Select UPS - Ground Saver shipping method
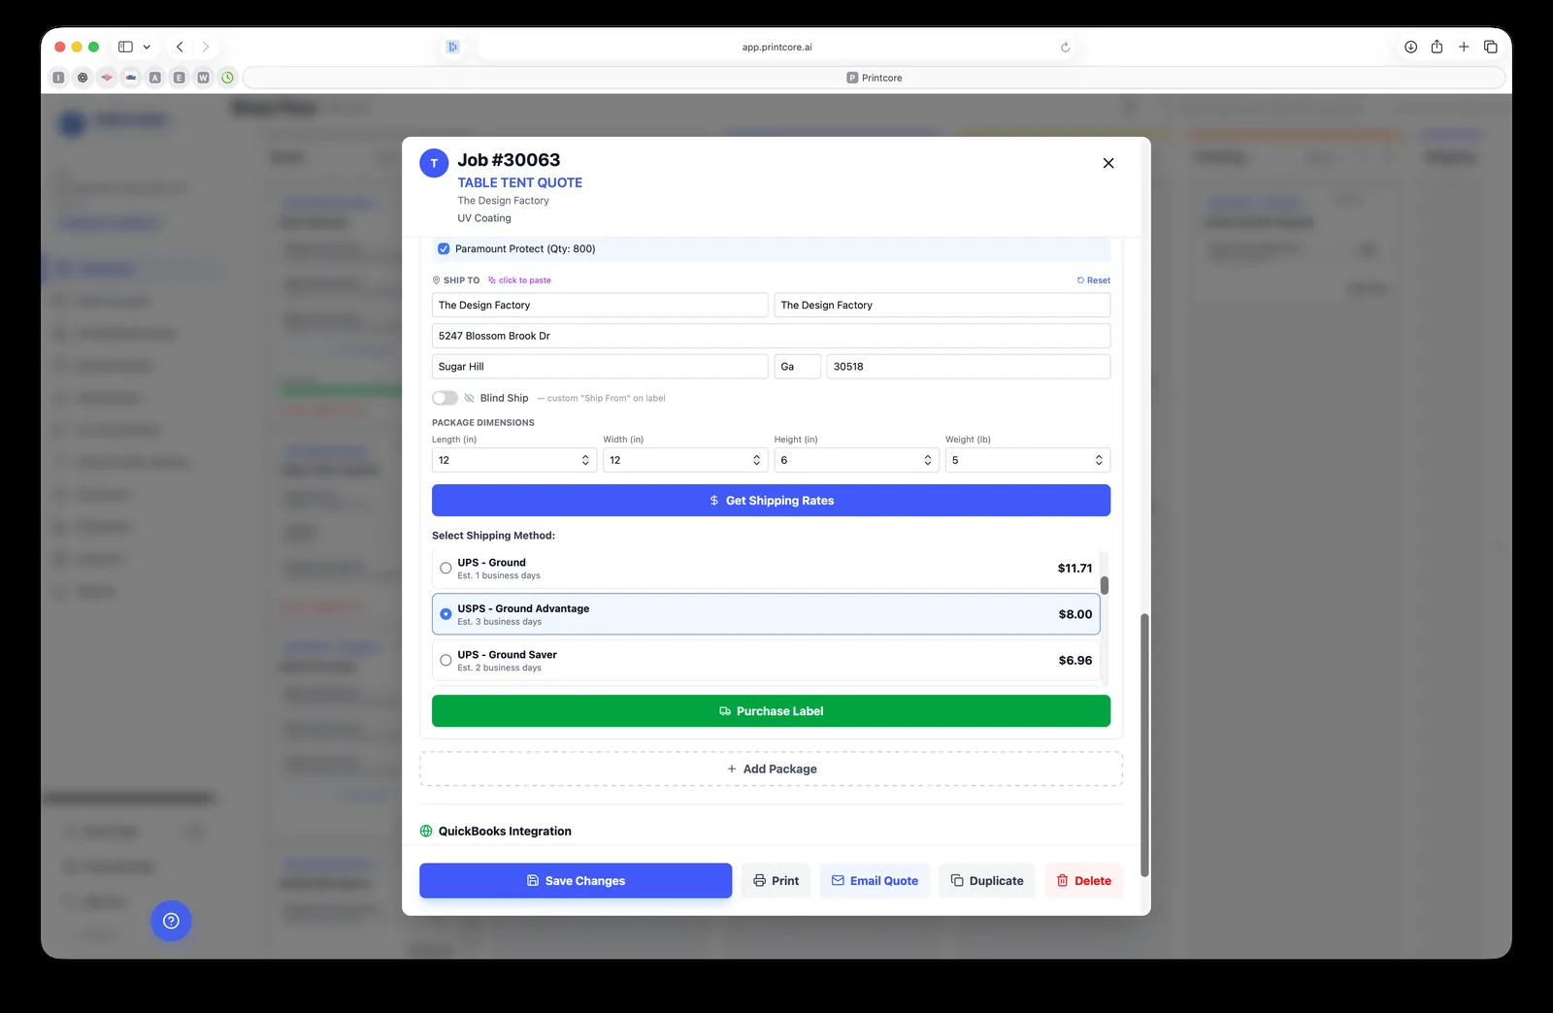The height and width of the screenshot is (1013, 1553). tap(766, 660)
